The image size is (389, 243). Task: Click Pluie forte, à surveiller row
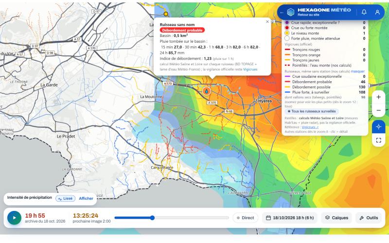[x=325, y=92]
